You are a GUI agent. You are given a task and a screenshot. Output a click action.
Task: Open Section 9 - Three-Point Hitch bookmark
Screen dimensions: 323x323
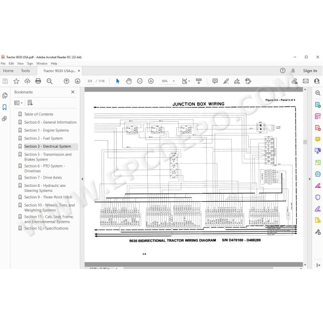48,197
